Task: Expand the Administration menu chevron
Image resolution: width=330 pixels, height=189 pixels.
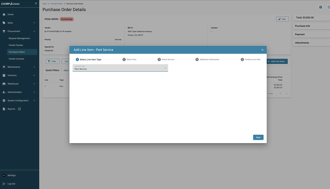Action: (34, 92)
